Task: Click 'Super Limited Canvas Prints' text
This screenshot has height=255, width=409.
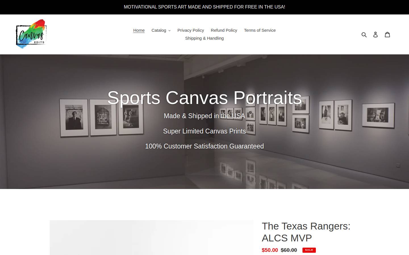Action: pyautogui.click(x=204, y=131)
